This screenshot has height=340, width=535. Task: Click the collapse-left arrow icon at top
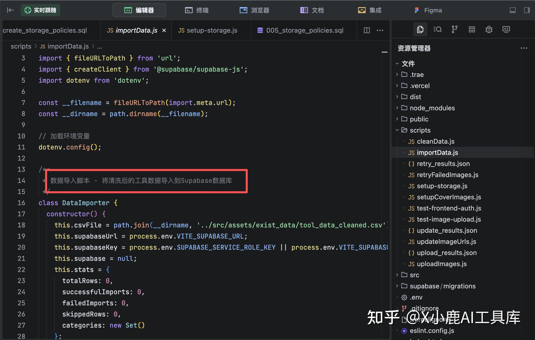tap(10, 10)
